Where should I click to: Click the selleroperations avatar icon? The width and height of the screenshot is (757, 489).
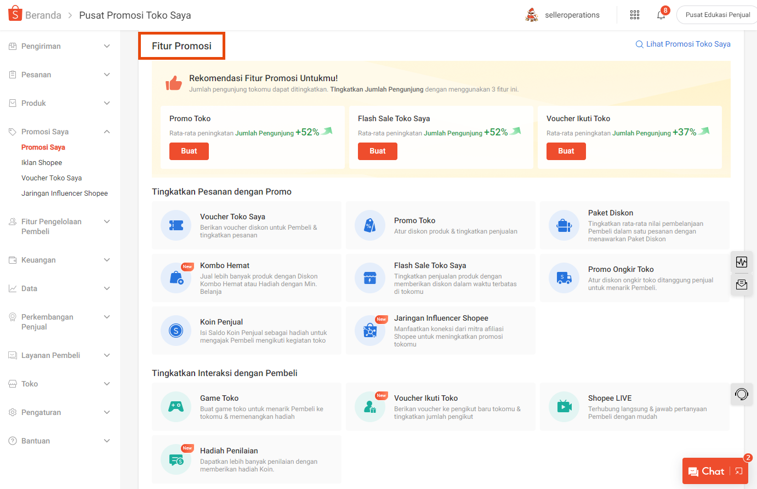tap(532, 15)
